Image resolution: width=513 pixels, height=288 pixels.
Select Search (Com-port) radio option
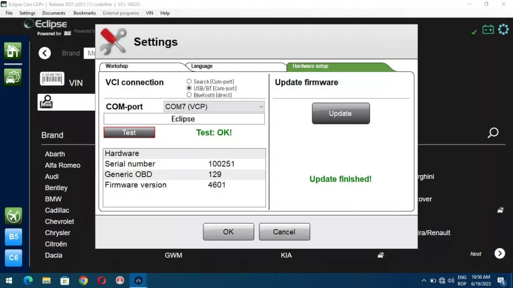(x=189, y=82)
